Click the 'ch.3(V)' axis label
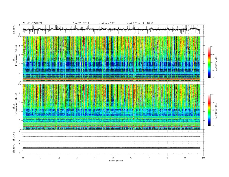The image size is (229, 177). 14,137
